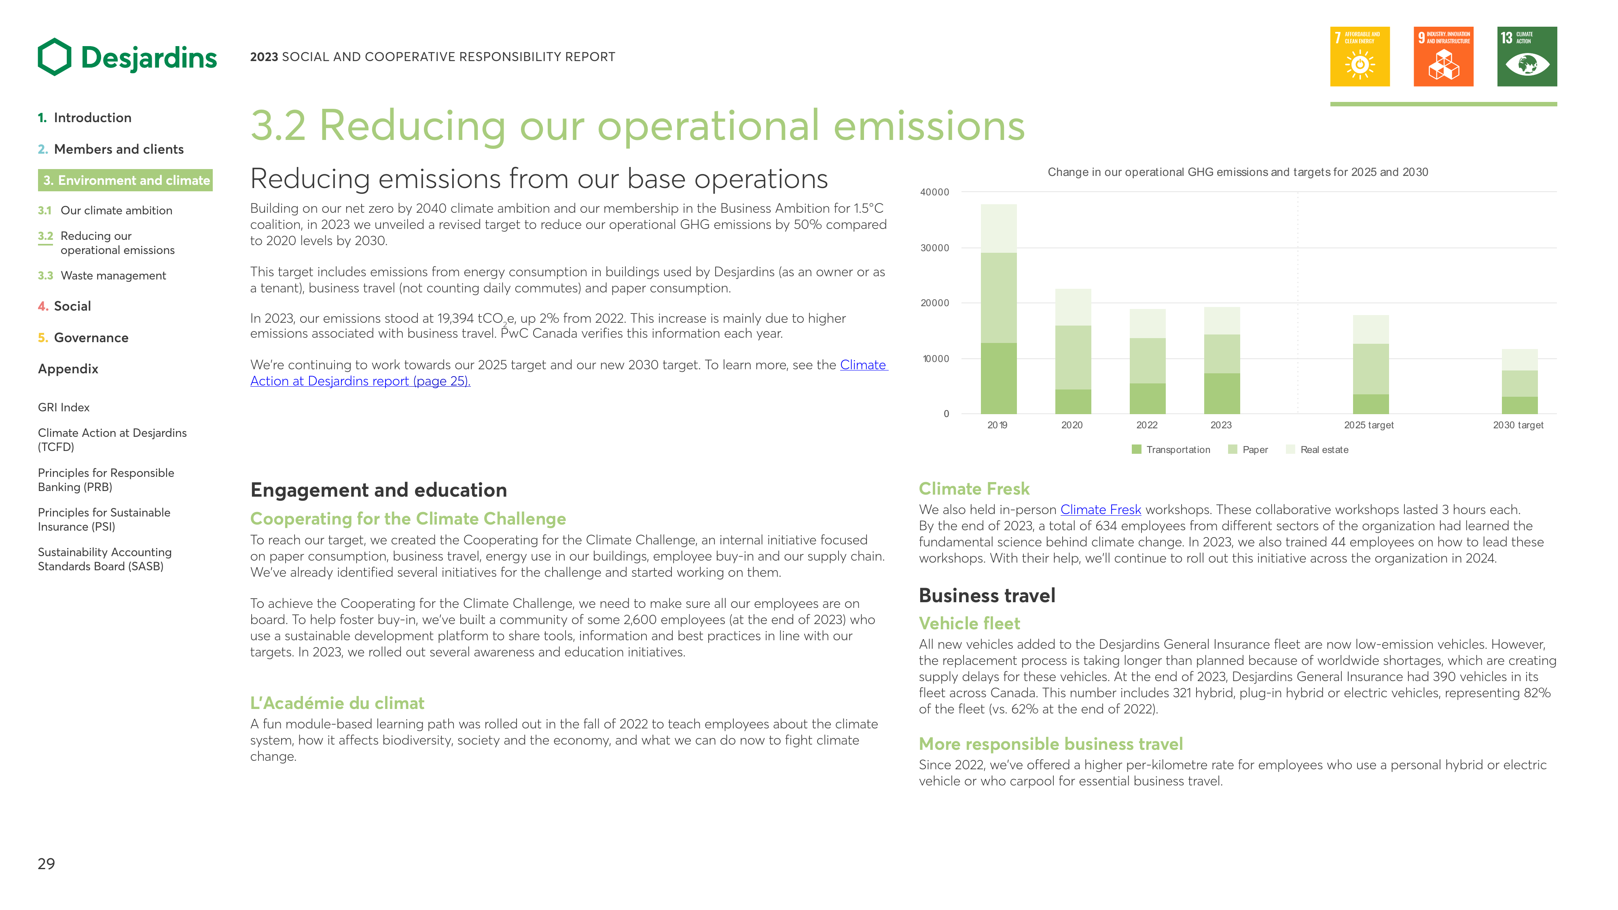Click the Paper legend swatch
Screen dimensions: 1618x910
pos(1233,450)
